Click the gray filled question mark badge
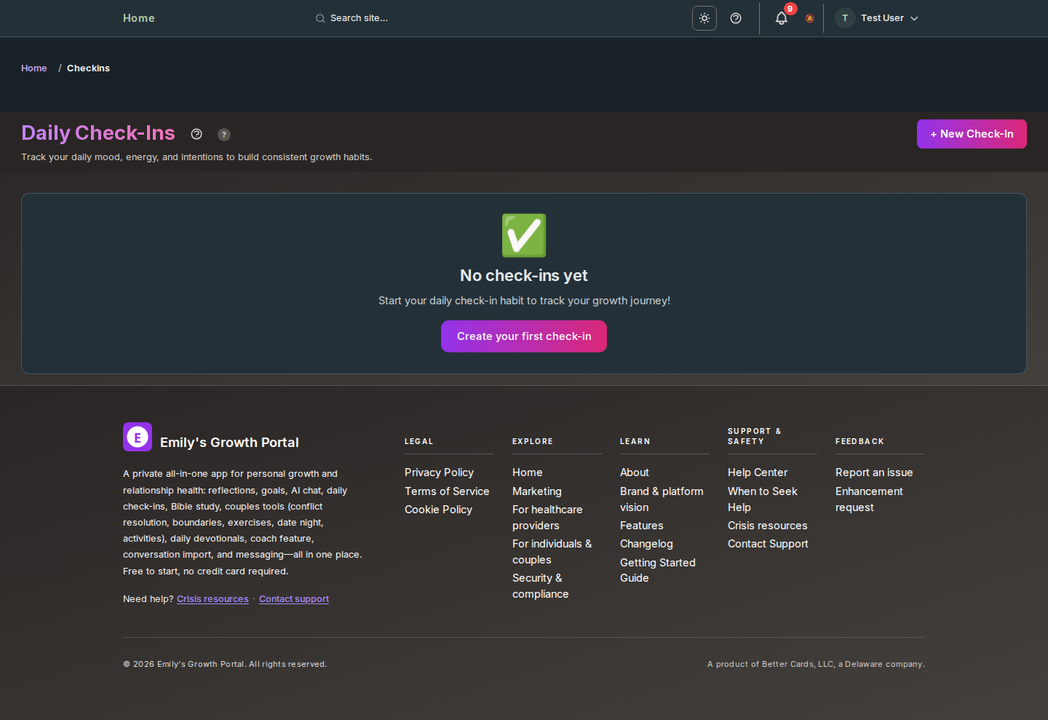Viewport: 1048px width, 720px height. pyautogui.click(x=224, y=135)
